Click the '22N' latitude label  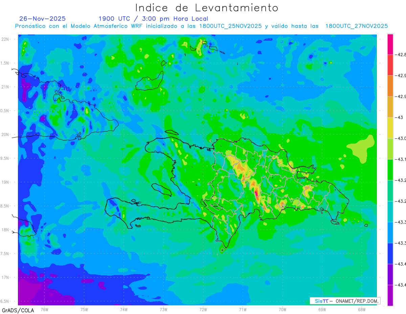click(6, 39)
